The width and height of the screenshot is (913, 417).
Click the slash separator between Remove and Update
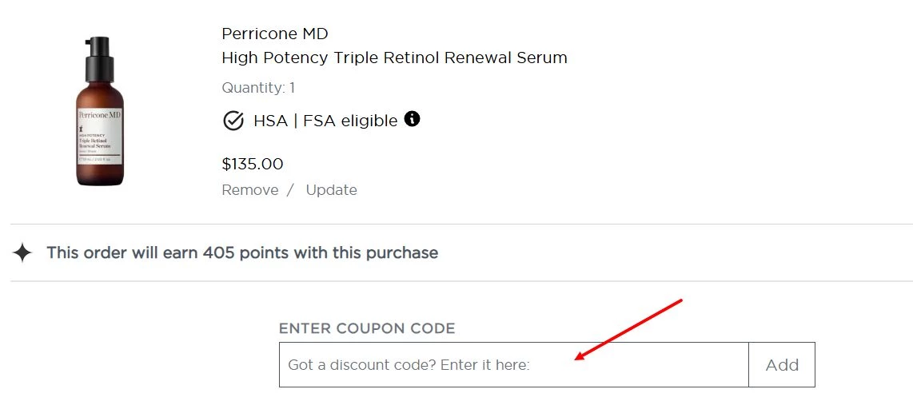tap(290, 190)
